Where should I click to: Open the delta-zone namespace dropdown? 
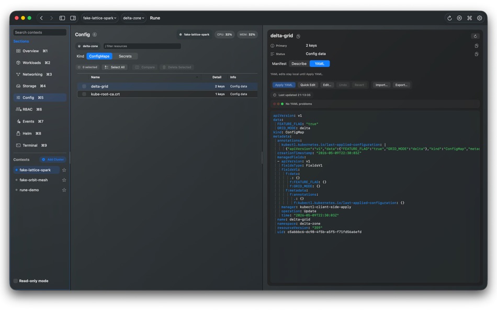click(x=133, y=18)
